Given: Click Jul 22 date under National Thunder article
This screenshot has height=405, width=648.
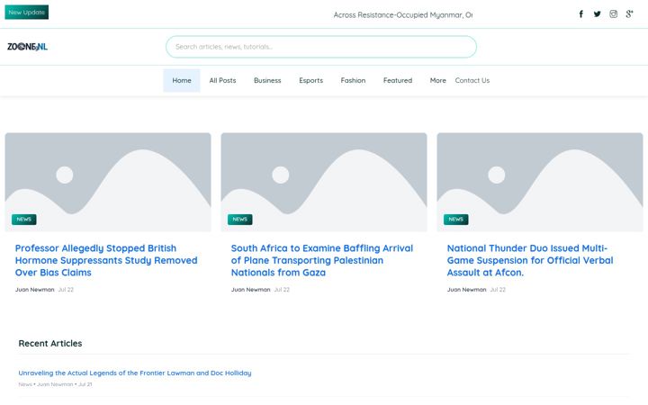Looking at the screenshot, I should [x=498, y=290].
